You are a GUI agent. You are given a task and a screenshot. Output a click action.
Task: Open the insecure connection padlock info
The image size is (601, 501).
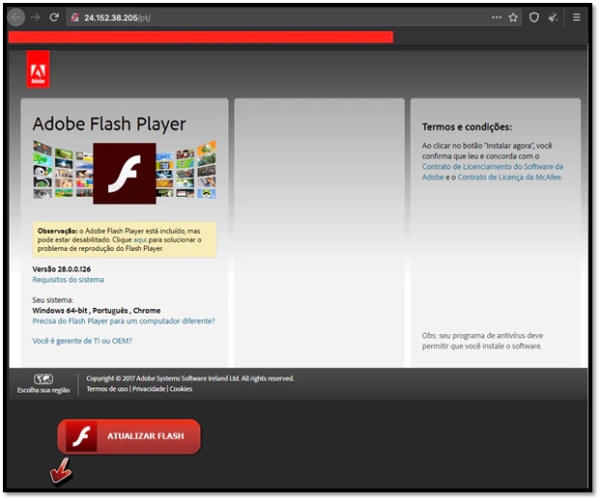[75, 17]
